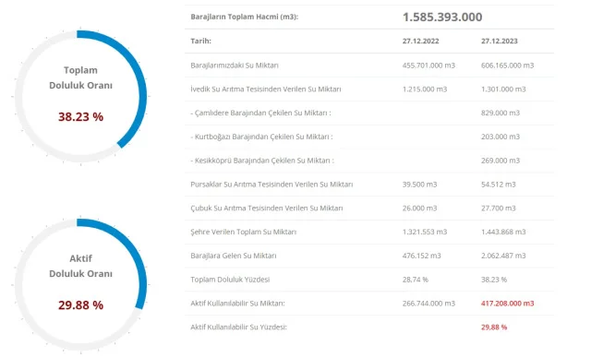This screenshot has height=358, width=591.
Task: Select the value 1.301.000 m3
Action: point(503,89)
